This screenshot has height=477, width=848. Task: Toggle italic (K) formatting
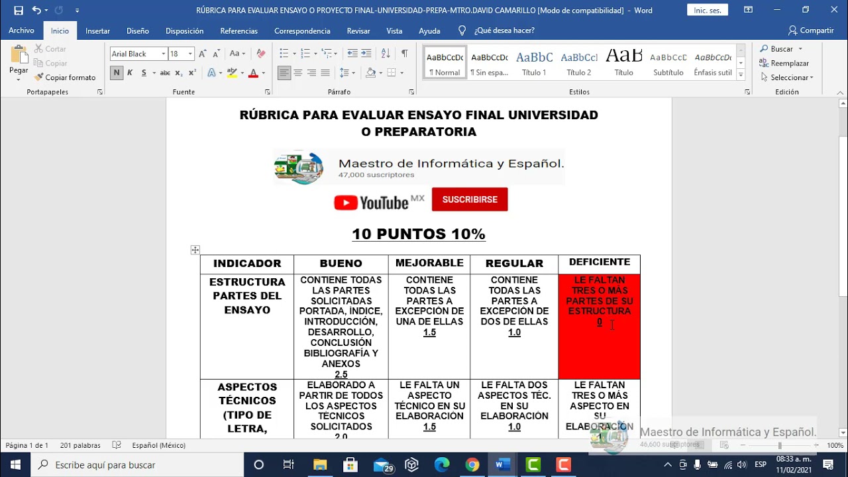pyautogui.click(x=130, y=73)
